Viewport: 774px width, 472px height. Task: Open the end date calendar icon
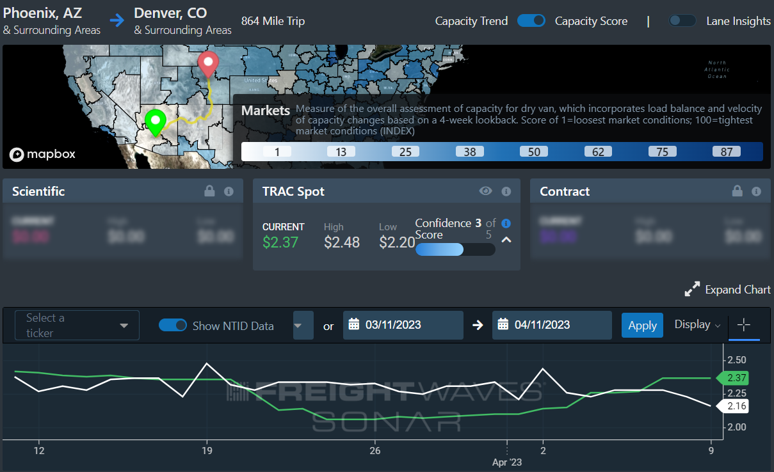tap(503, 324)
